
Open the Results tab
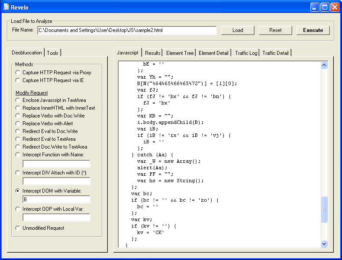152,53
